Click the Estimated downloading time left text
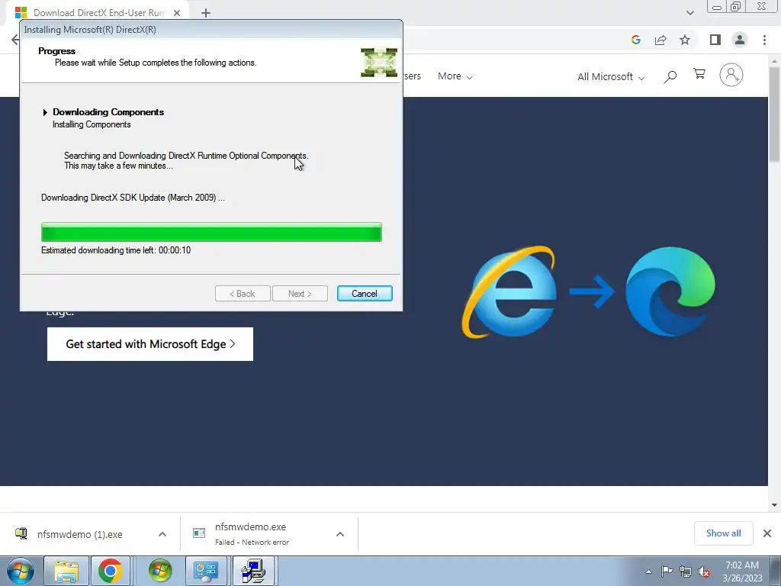The width and height of the screenshot is (781, 586). [x=116, y=250]
